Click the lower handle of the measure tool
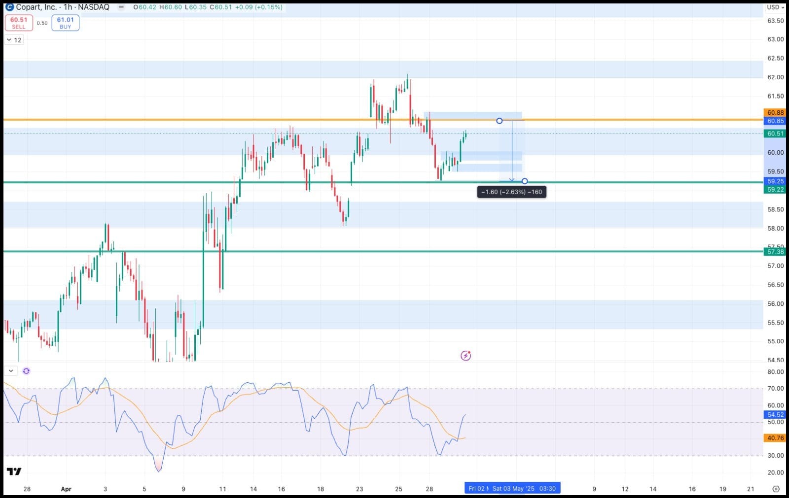Screen dimensions: 789x498 point(525,181)
